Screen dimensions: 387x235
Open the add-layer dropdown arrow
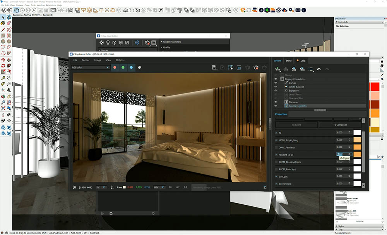click(280, 71)
